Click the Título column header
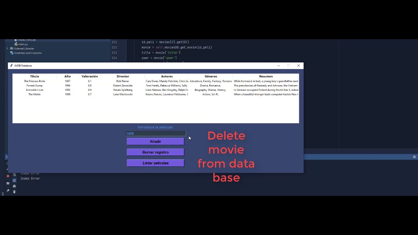This screenshot has height=235, width=418. coord(34,76)
